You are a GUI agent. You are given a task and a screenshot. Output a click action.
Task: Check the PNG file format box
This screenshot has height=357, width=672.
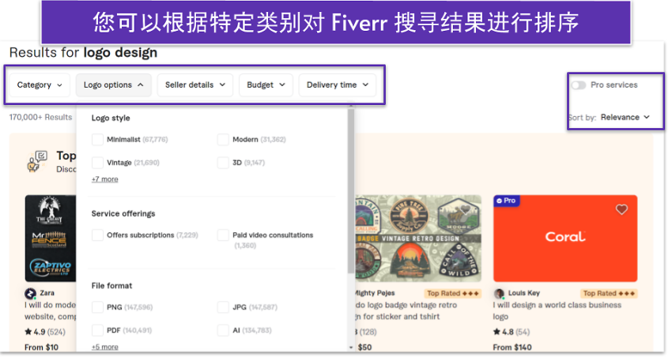point(97,307)
